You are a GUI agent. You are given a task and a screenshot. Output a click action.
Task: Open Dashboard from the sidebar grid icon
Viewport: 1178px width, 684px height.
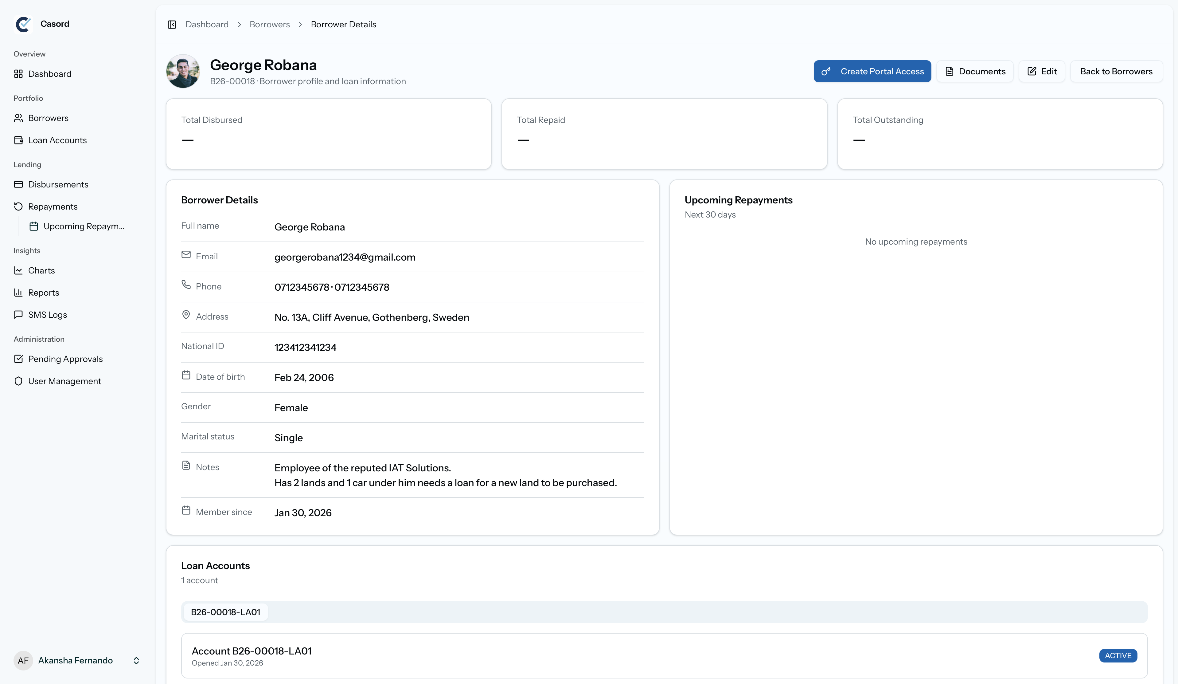18,74
